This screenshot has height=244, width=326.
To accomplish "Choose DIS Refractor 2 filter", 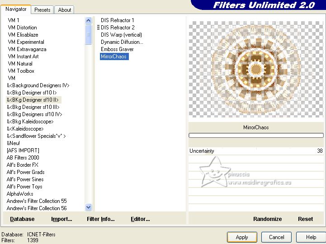I will [118, 28].
